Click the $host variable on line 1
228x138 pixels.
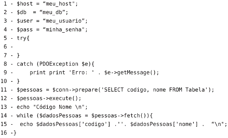click(25, 4)
